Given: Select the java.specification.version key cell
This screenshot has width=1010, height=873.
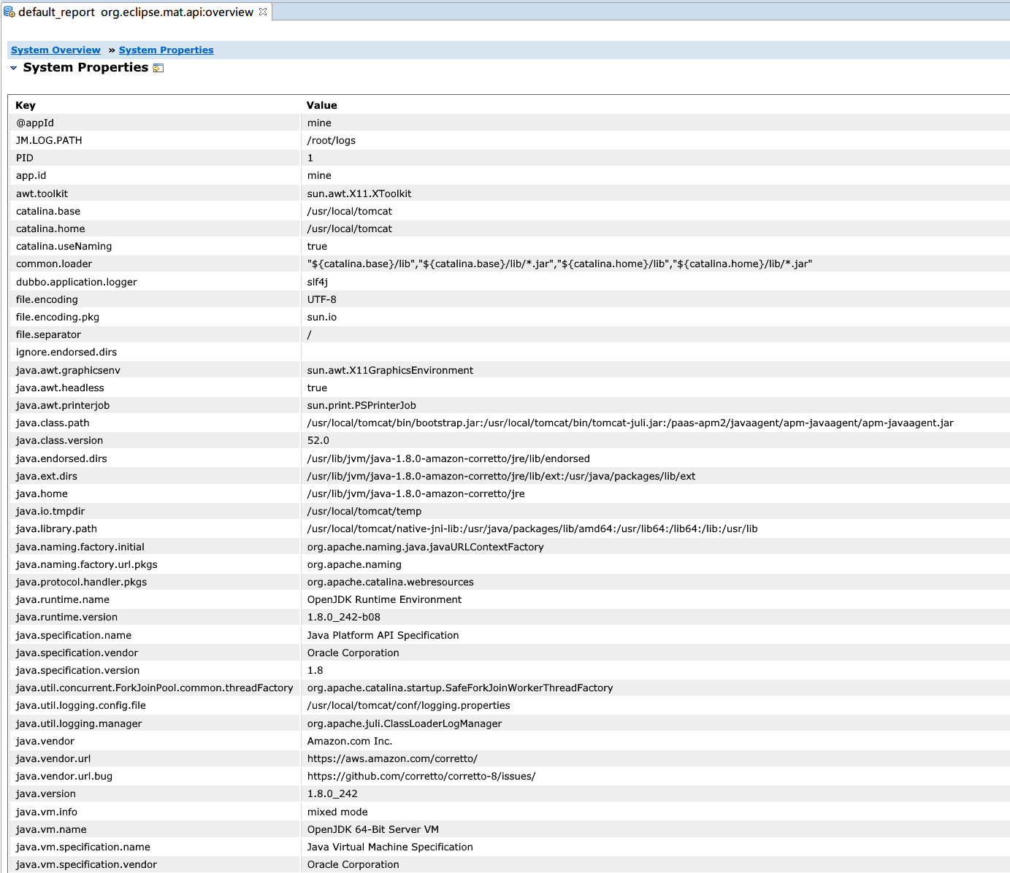Looking at the screenshot, I should click(156, 670).
